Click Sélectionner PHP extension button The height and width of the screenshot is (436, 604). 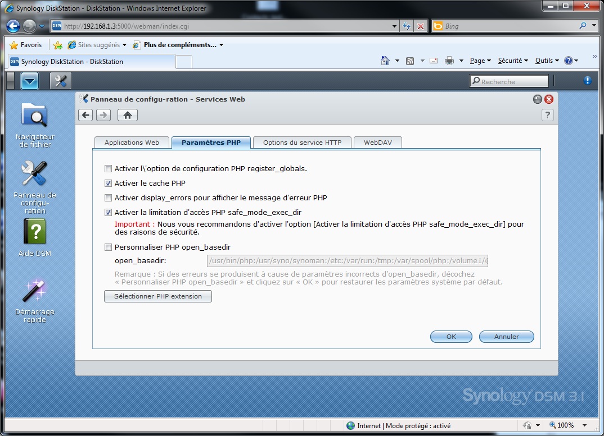[158, 296]
